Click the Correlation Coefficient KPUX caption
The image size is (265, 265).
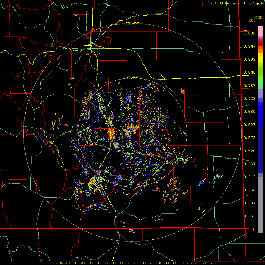tap(134, 263)
